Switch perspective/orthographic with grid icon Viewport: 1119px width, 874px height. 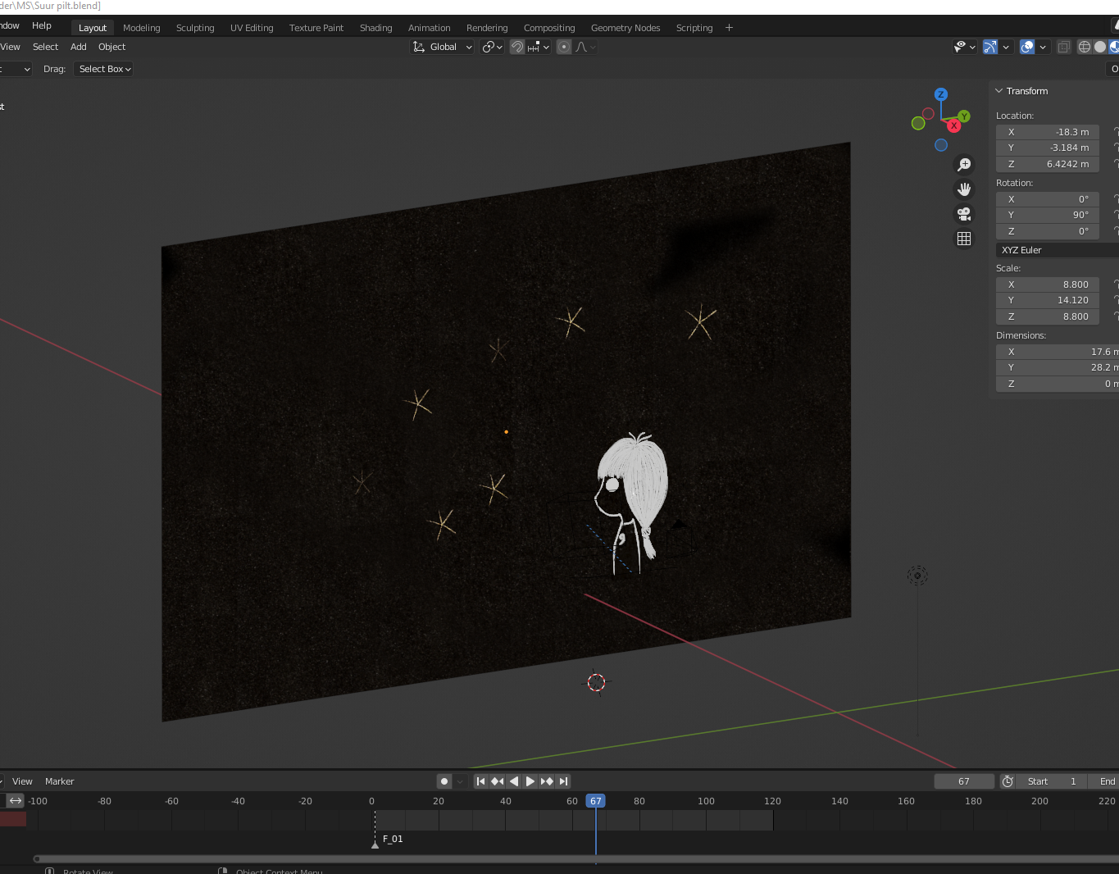point(964,239)
